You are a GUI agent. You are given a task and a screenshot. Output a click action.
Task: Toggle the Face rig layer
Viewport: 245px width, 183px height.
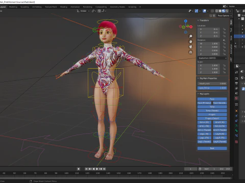coord(212,99)
